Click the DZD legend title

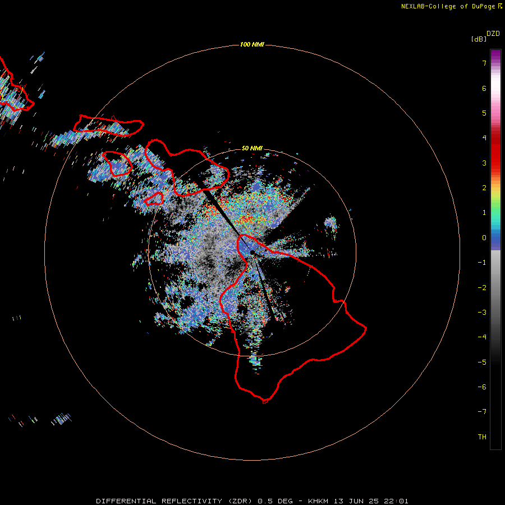click(x=493, y=34)
